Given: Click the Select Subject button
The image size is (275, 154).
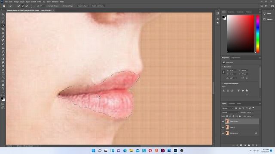Looking at the screenshot, I should 82,6.
